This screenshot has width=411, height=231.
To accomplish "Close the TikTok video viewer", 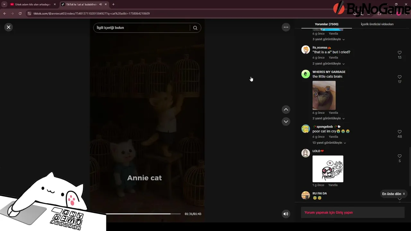I will pos(9,27).
